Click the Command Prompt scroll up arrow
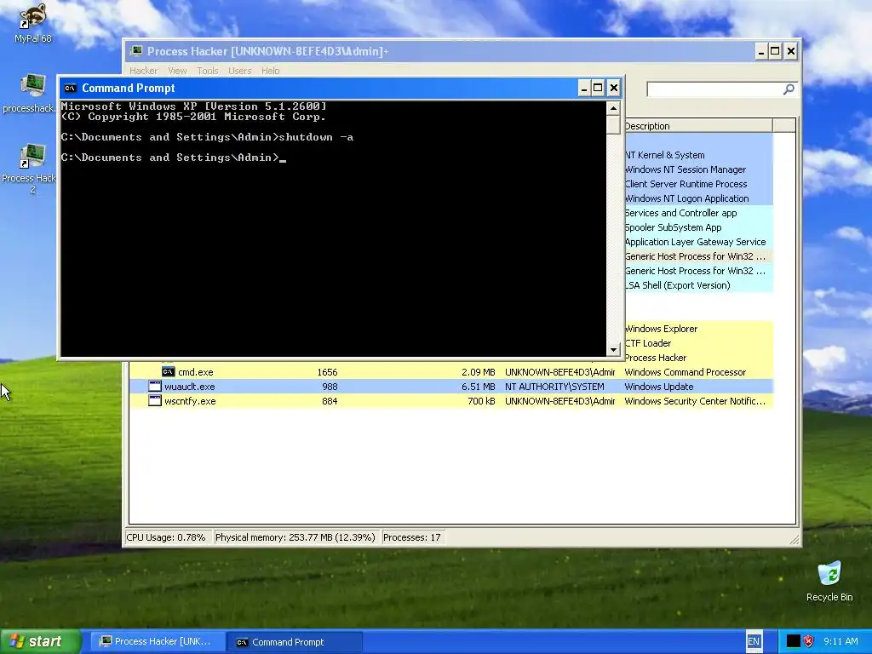Viewport: 872px width, 654px height. point(613,108)
